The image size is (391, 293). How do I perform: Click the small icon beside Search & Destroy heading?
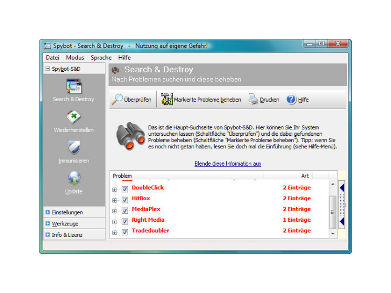pyautogui.click(x=115, y=70)
